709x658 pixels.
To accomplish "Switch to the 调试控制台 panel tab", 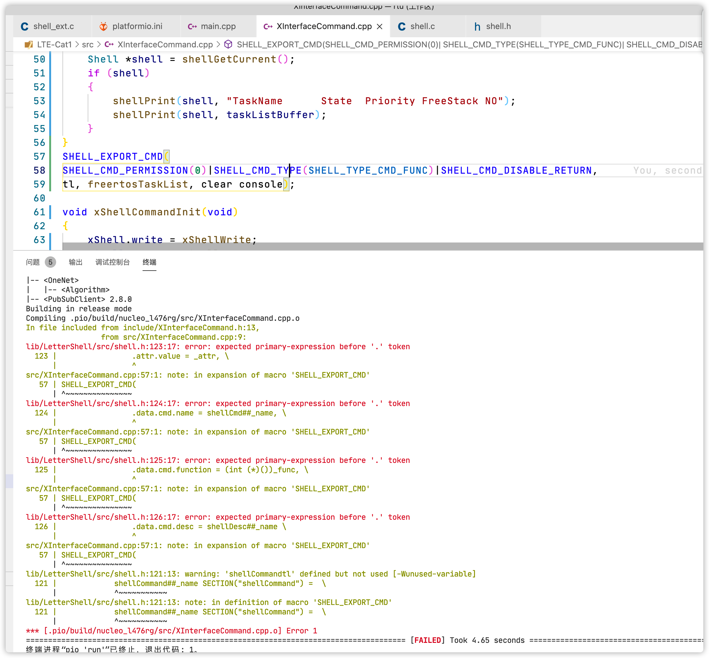I will [112, 262].
